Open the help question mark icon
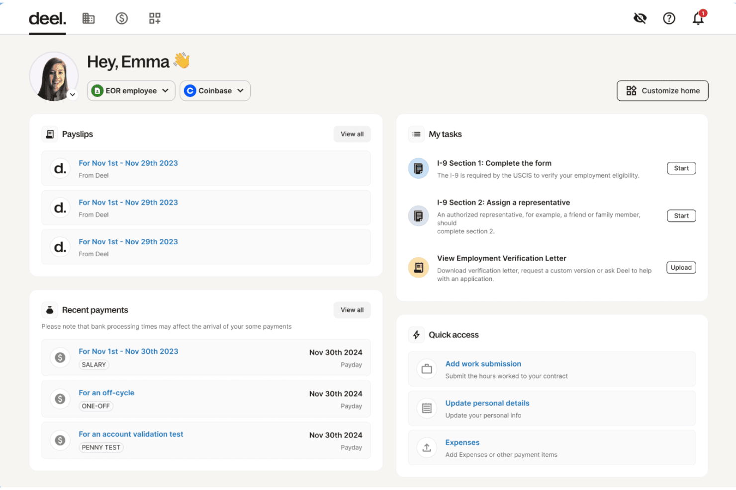736x490 pixels. 669,18
